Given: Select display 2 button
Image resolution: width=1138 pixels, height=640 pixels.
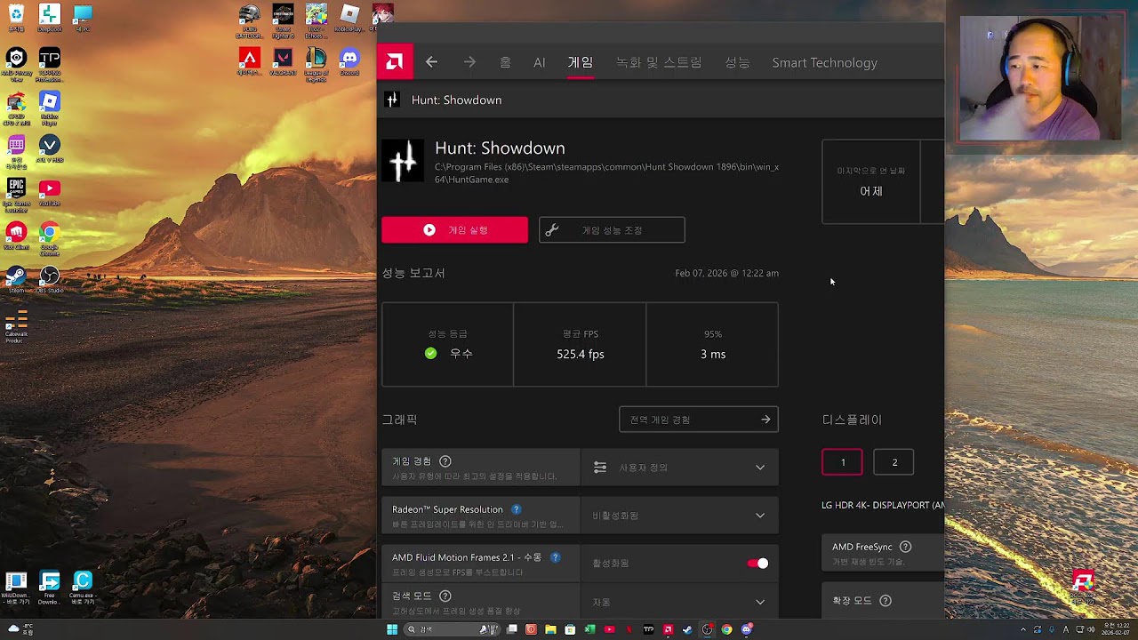Looking at the screenshot, I should pos(894,462).
